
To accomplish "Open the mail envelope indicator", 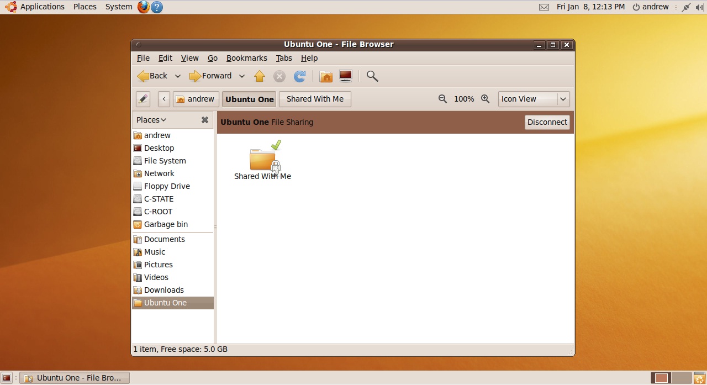I will point(544,7).
